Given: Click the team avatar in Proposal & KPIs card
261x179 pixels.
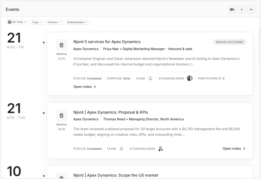Looking at the screenshot, I should point(121,149).
